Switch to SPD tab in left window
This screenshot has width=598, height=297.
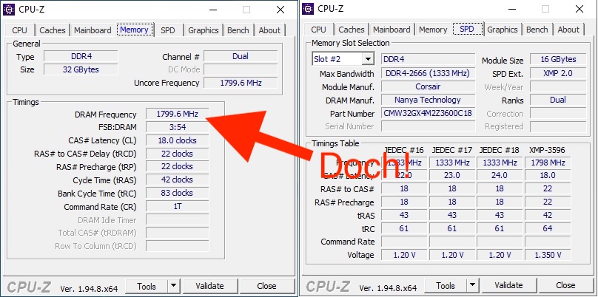click(x=168, y=30)
